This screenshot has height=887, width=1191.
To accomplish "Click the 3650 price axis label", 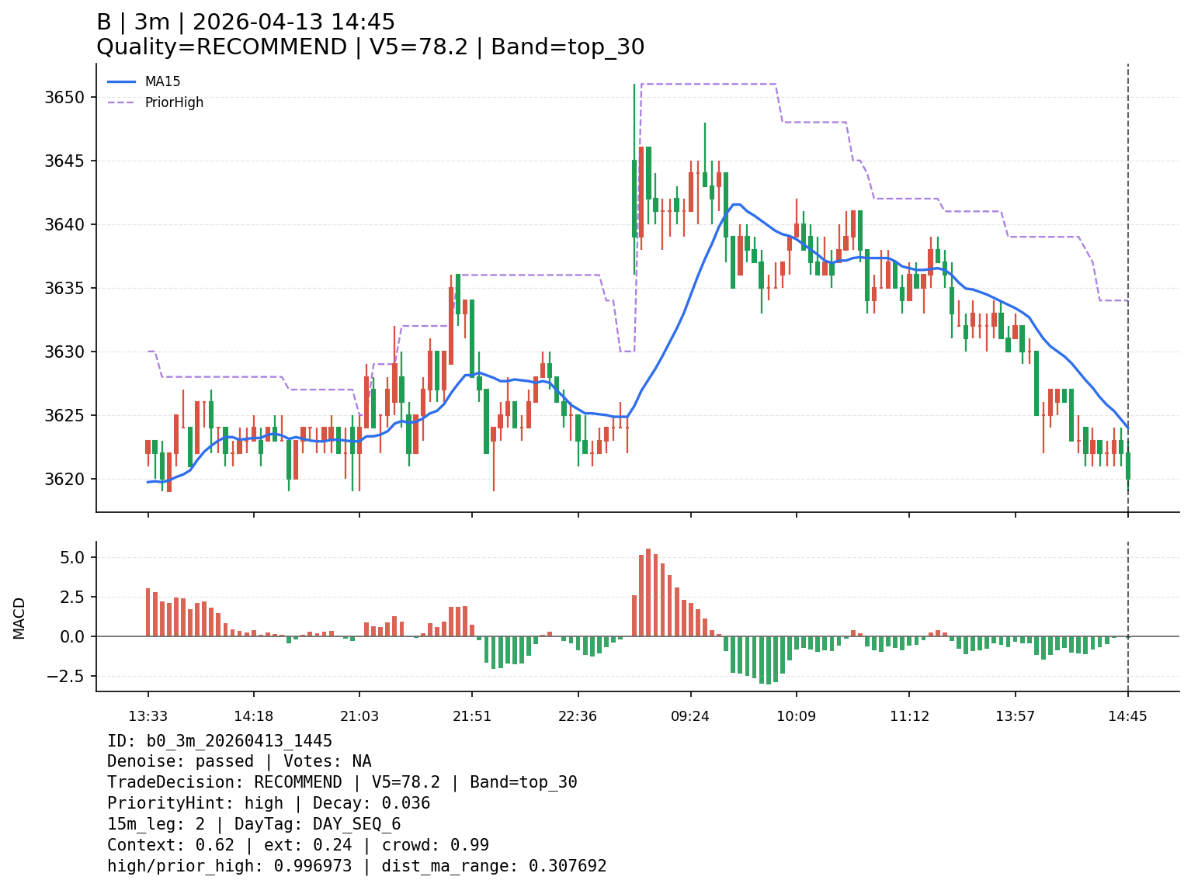I will (x=68, y=98).
